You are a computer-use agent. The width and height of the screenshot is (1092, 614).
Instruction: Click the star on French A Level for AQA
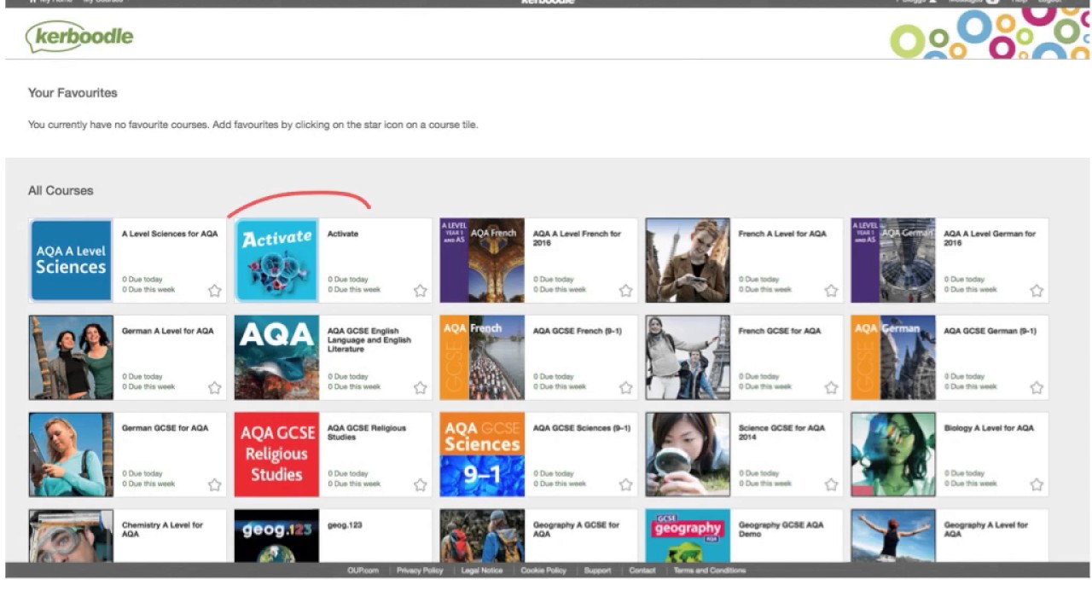[x=831, y=291]
